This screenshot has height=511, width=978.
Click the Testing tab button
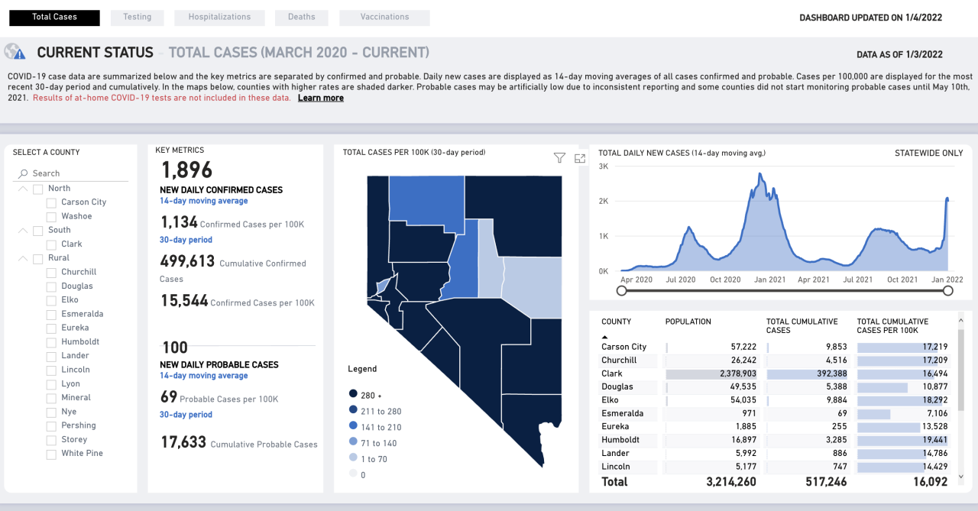click(x=137, y=18)
